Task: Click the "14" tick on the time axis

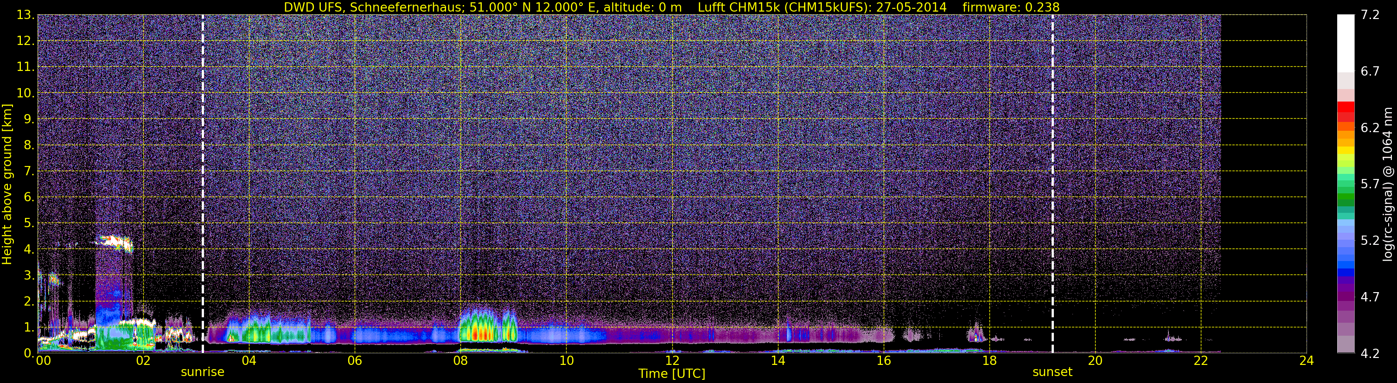Action: [x=778, y=361]
